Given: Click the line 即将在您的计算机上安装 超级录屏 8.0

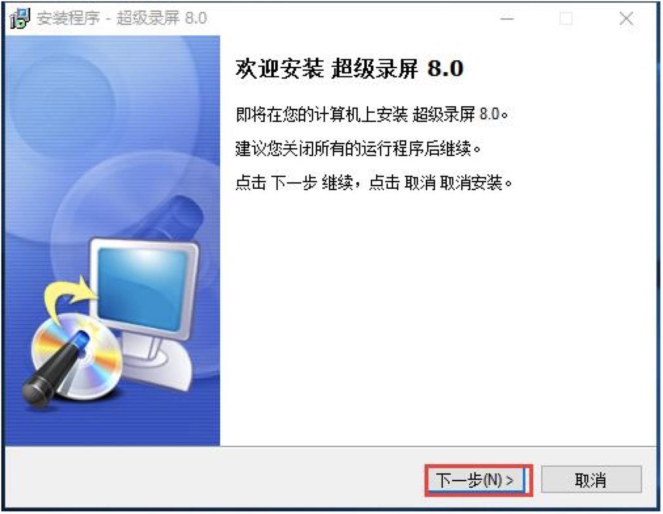Looking at the screenshot, I should coord(371,114).
